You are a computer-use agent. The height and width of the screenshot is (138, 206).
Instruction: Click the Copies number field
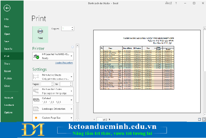(66, 29)
